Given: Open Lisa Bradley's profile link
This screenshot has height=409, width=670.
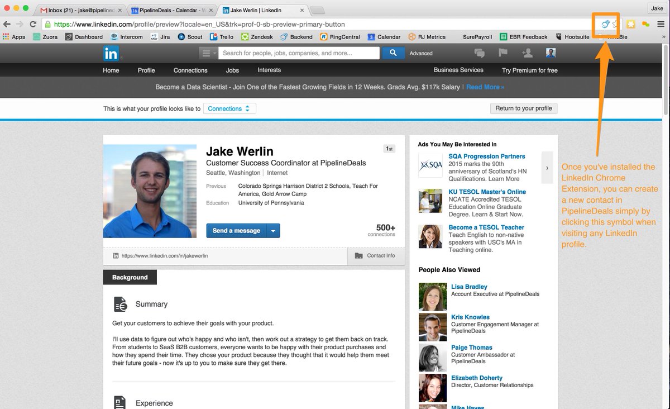Looking at the screenshot, I should point(469,287).
